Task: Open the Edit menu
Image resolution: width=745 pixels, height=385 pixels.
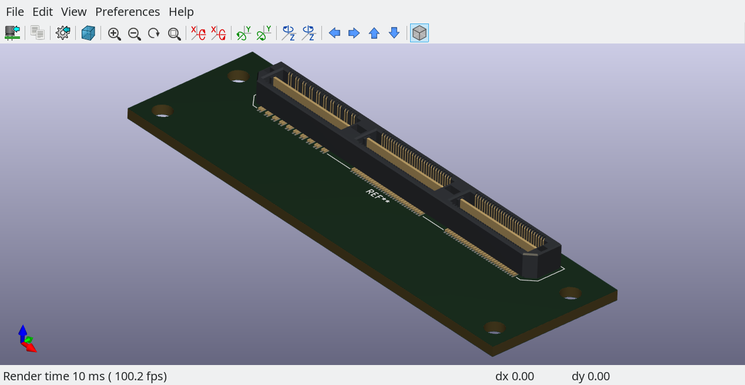Action: 42,12
